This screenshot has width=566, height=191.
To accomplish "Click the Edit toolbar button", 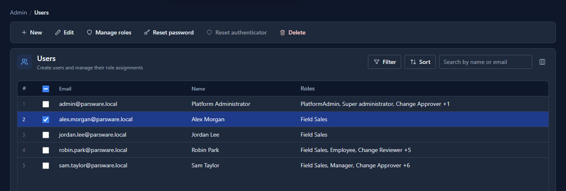I will click(65, 32).
